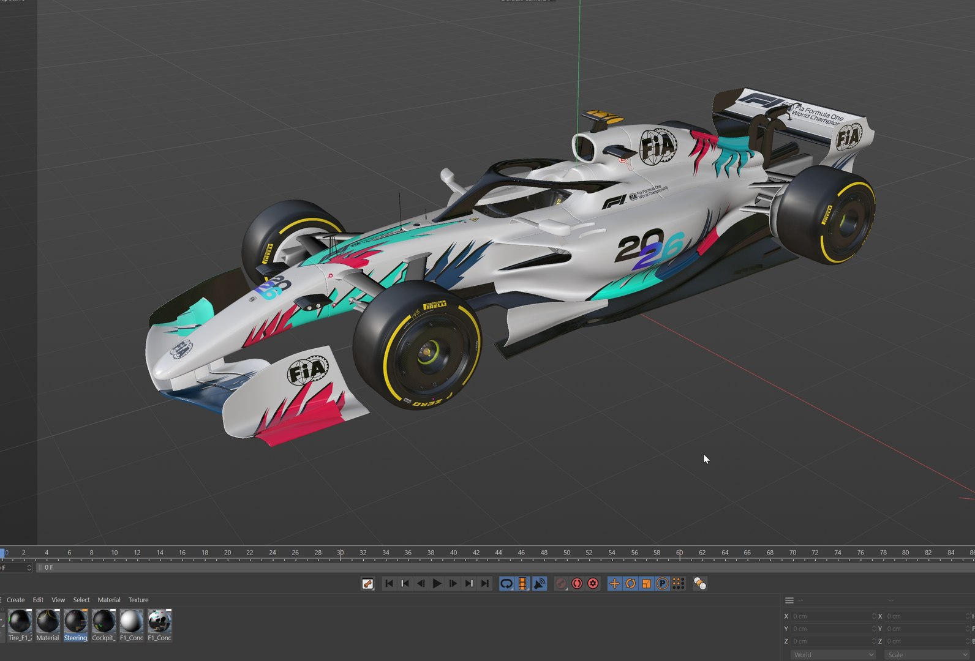Click frame 60 on the timeline ruler
Image resolution: width=975 pixels, height=661 pixels.
(679, 553)
